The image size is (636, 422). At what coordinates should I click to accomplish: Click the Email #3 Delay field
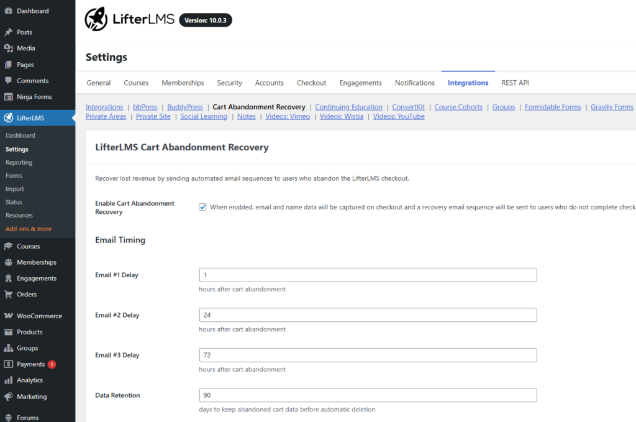click(368, 355)
